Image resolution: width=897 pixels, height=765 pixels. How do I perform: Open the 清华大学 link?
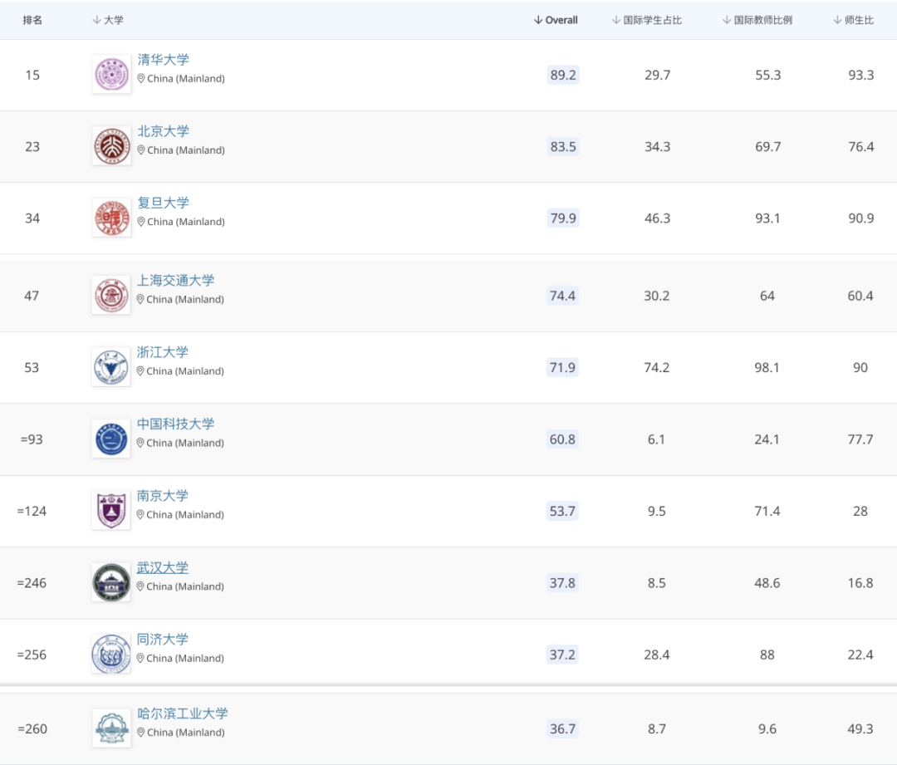164,60
